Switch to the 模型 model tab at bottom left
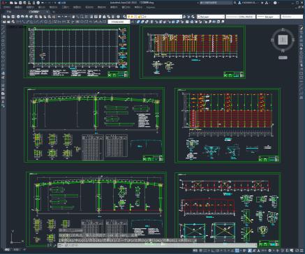The image size is (305, 254). 8,250
